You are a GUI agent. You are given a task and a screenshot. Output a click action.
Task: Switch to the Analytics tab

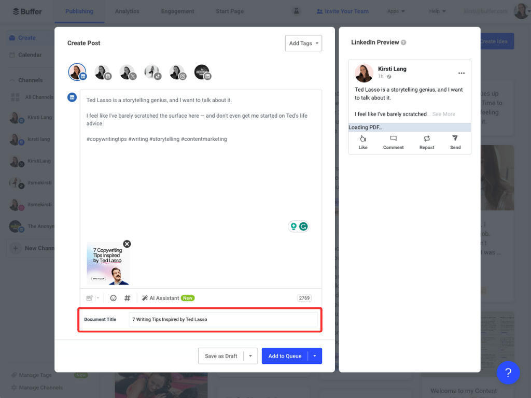(x=127, y=11)
